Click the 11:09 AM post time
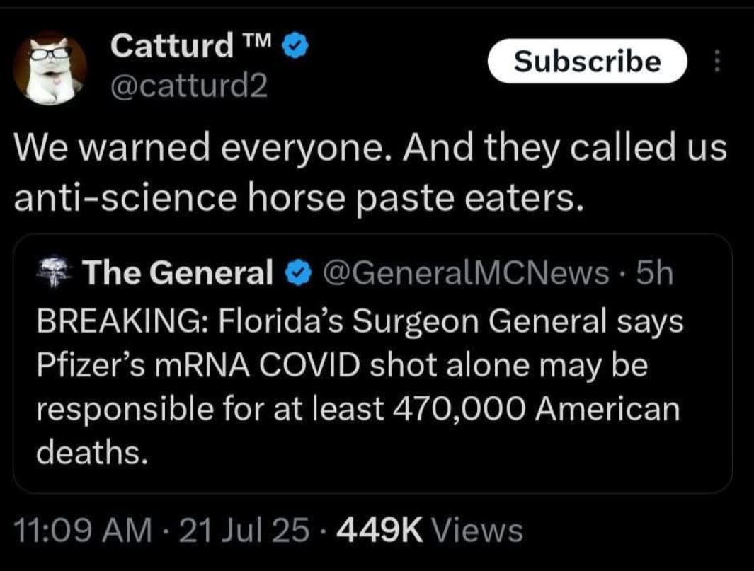Image resolution: width=754 pixels, height=571 pixels. (83, 530)
